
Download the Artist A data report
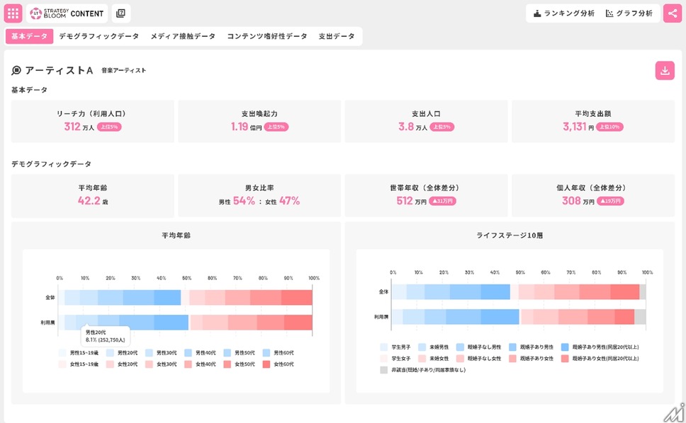(665, 71)
